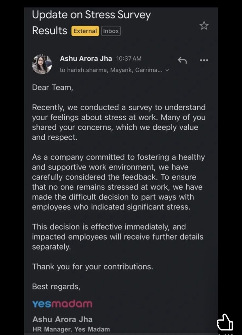Screen dimensions: 242x335
Task: Expand recipient details with the chevron arrow
Action: pyautogui.click(x=168, y=70)
